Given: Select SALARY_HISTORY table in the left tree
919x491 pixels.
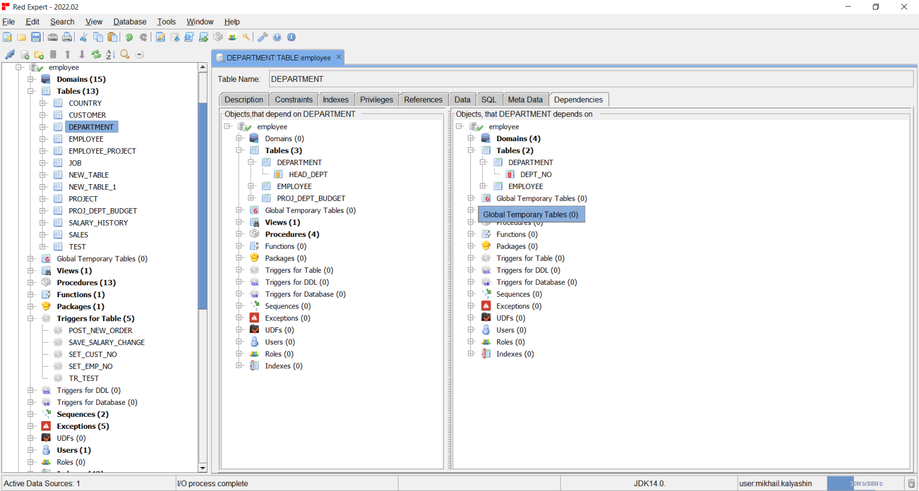Looking at the screenshot, I should coord(98,223).
